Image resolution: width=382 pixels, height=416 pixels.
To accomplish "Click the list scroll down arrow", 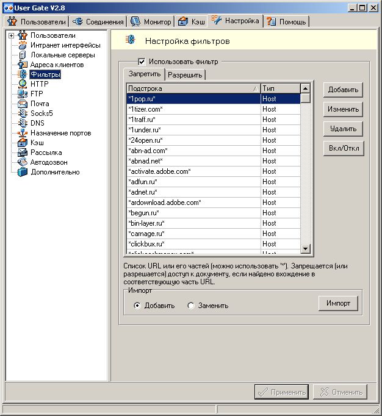I will click(305, 249).
